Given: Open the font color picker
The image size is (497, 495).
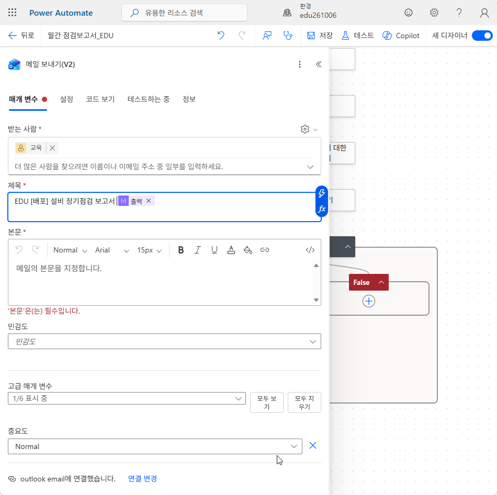Looking at the screenshot, I should [231, 250].
